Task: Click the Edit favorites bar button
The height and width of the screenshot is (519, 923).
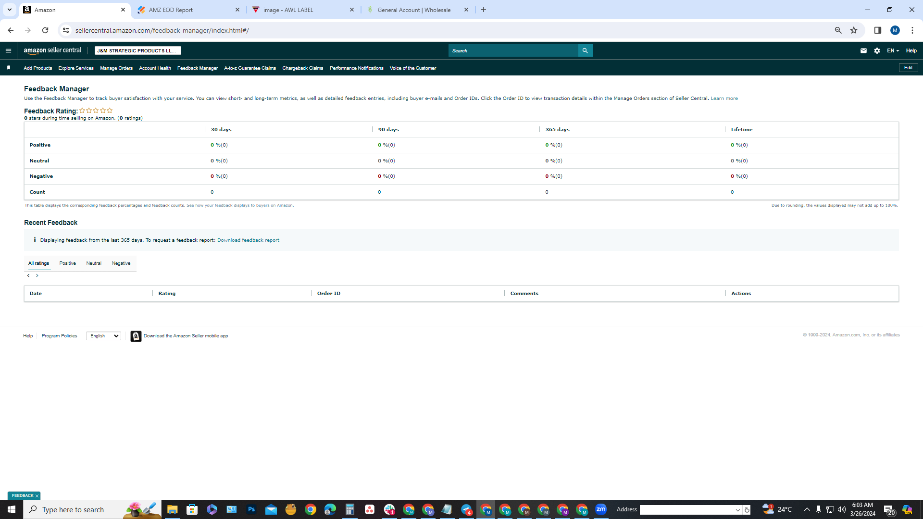Action: coord(908,68)
